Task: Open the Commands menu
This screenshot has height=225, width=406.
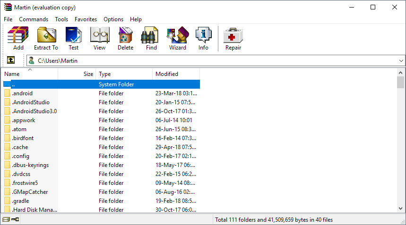Action: [x=34, y=19]
